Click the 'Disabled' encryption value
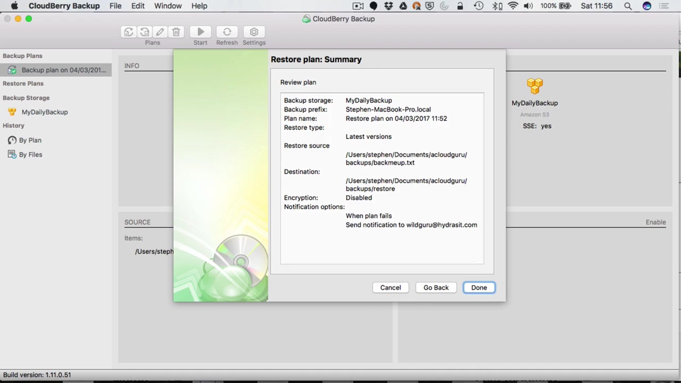 (359, 197)
